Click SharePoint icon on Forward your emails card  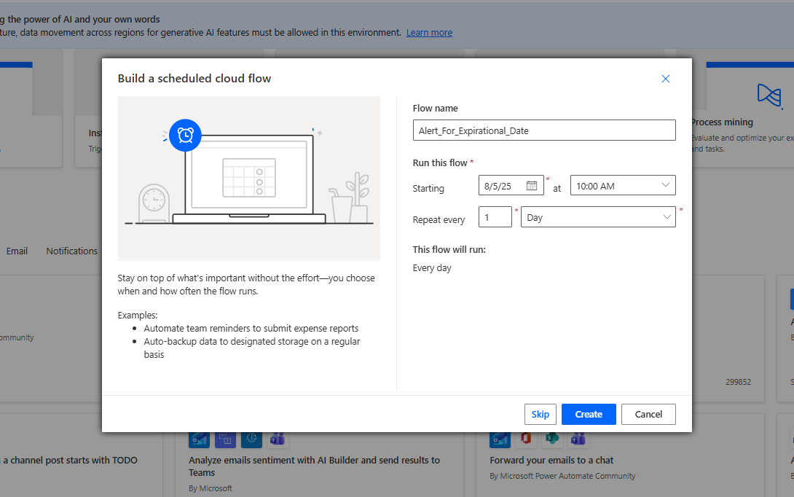pyautogui.click(x=552, y=439)
